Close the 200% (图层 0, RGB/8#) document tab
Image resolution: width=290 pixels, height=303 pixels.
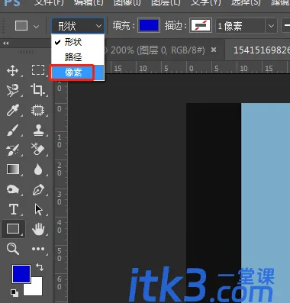[x=214, y=50]
